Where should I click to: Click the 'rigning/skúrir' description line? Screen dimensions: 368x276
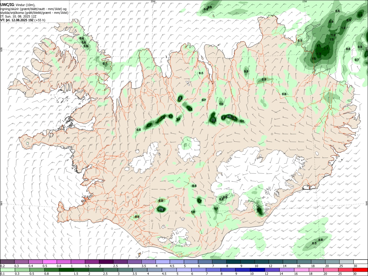pyautogui.click(x=33, y=9)
